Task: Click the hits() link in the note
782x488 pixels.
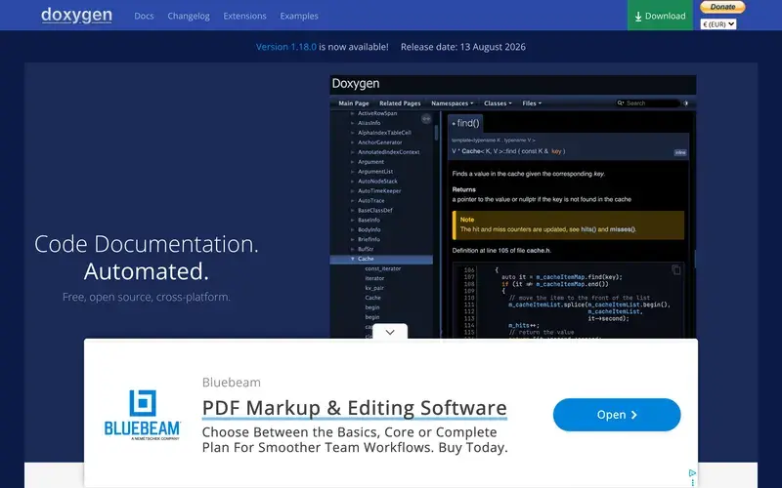Action: click(x=588, y=229)
